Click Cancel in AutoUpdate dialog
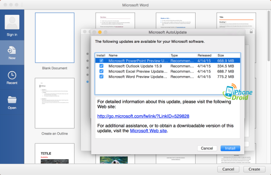 pyautogui.click(x=207, y=148)
